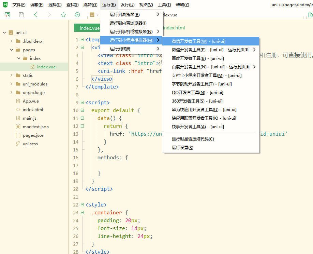This screenshot has width=313, height=254.
Task: Click the star bookmark toolbar icon
Action: 63,15
